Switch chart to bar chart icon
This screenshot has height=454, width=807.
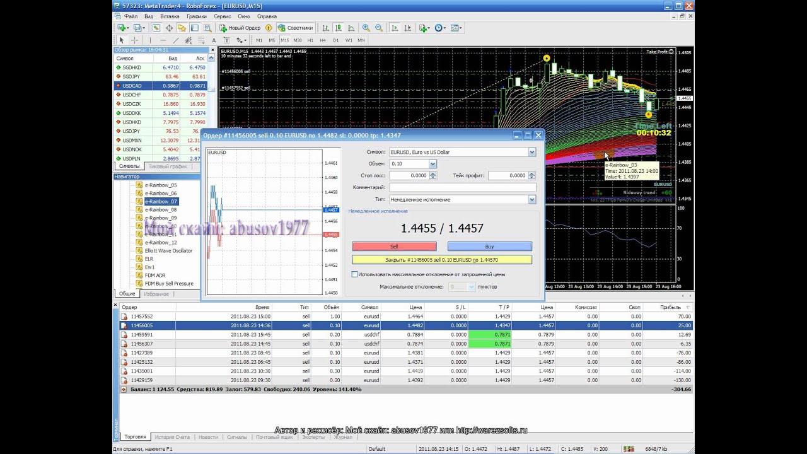[325, 28]
